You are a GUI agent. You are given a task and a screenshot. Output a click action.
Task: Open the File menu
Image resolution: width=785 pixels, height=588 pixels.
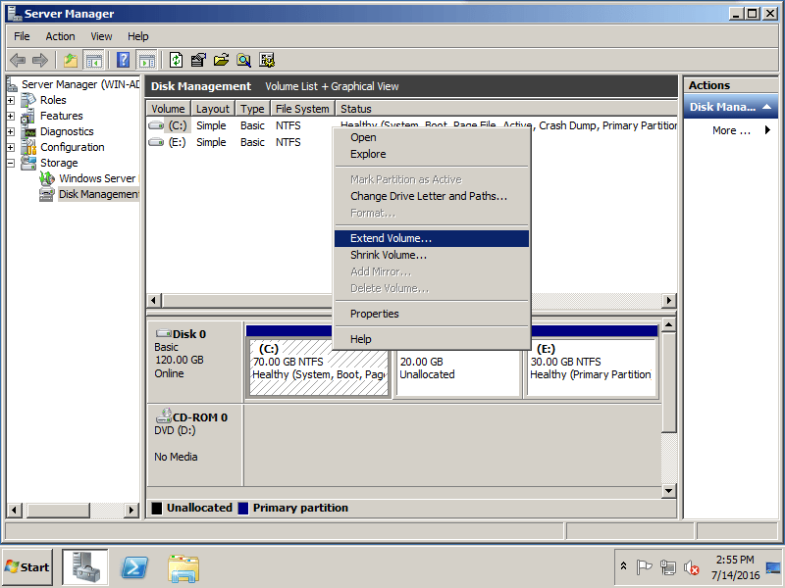[22, 36]
